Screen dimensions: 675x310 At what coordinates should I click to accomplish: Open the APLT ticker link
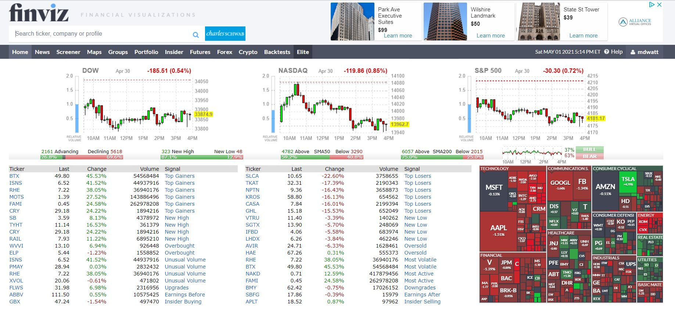click(x=252, y=302)
